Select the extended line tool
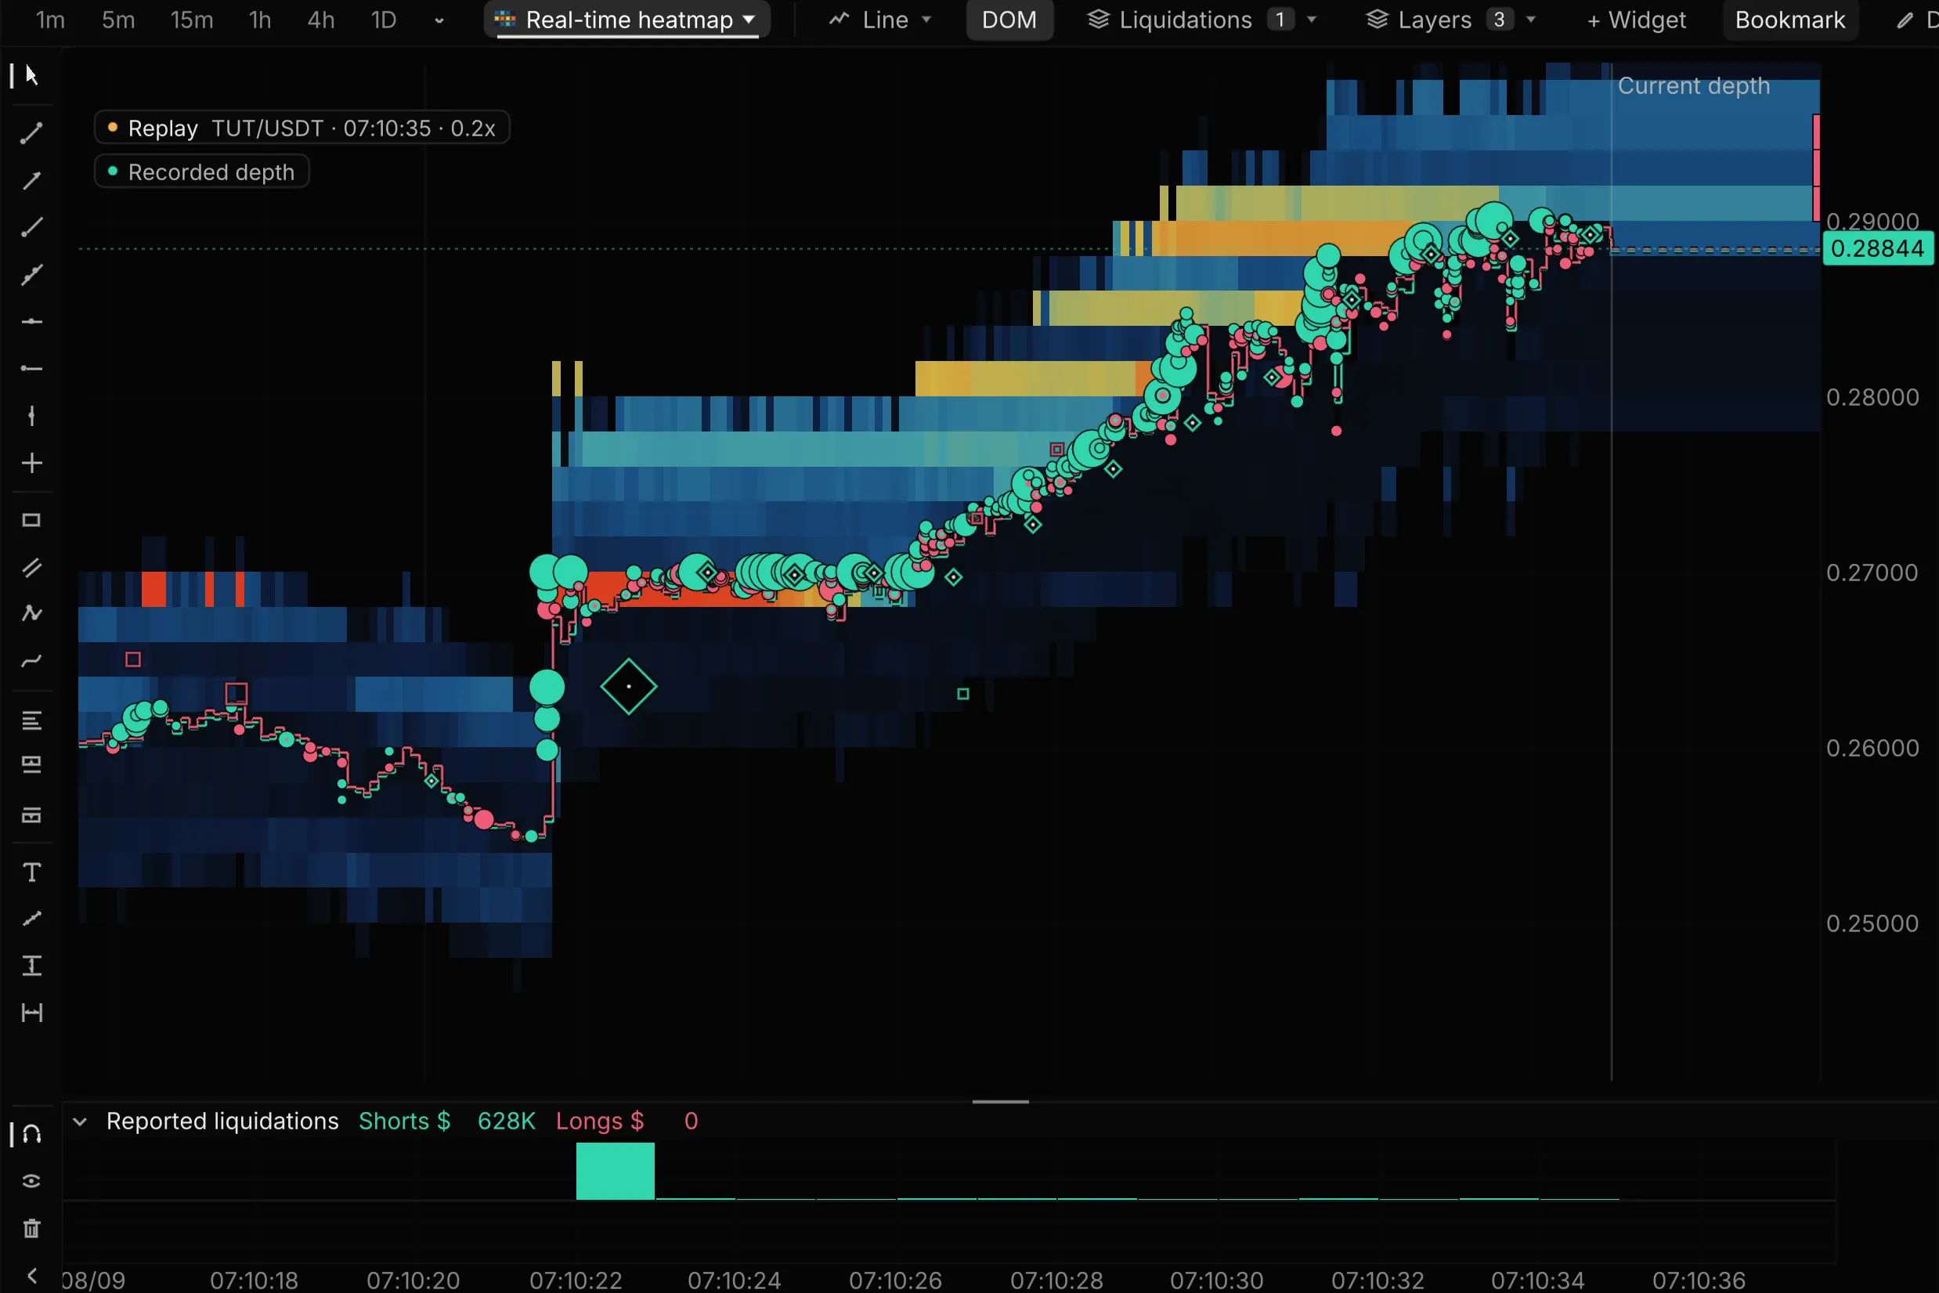This screenshot has width=1939, height=1293. [x=31, y=275]
